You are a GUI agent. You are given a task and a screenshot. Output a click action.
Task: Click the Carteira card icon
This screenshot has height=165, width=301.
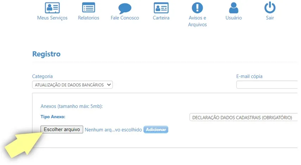click(161, 8)
